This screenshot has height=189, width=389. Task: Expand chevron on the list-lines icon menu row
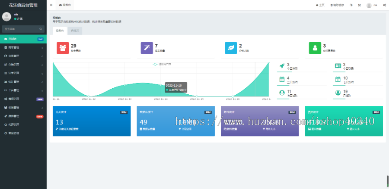point(42,73)
